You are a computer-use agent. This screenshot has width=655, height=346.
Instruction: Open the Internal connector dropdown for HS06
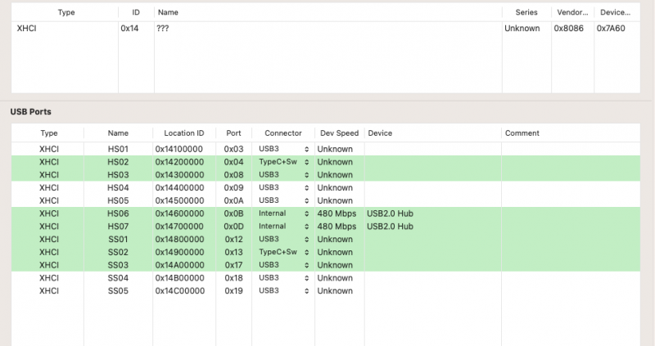pyautogui.click(x=284, y=213)
